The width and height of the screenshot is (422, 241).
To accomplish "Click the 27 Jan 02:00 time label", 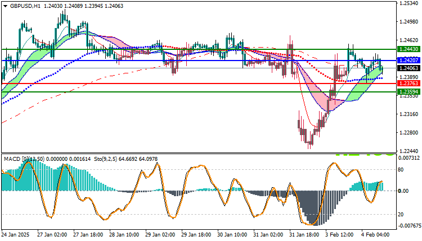I will 52,235.
